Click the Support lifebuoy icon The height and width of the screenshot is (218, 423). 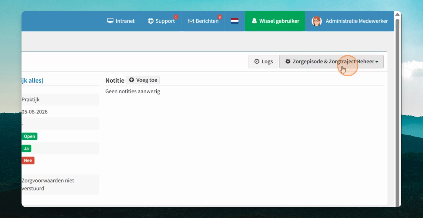(x=151, y=21)
